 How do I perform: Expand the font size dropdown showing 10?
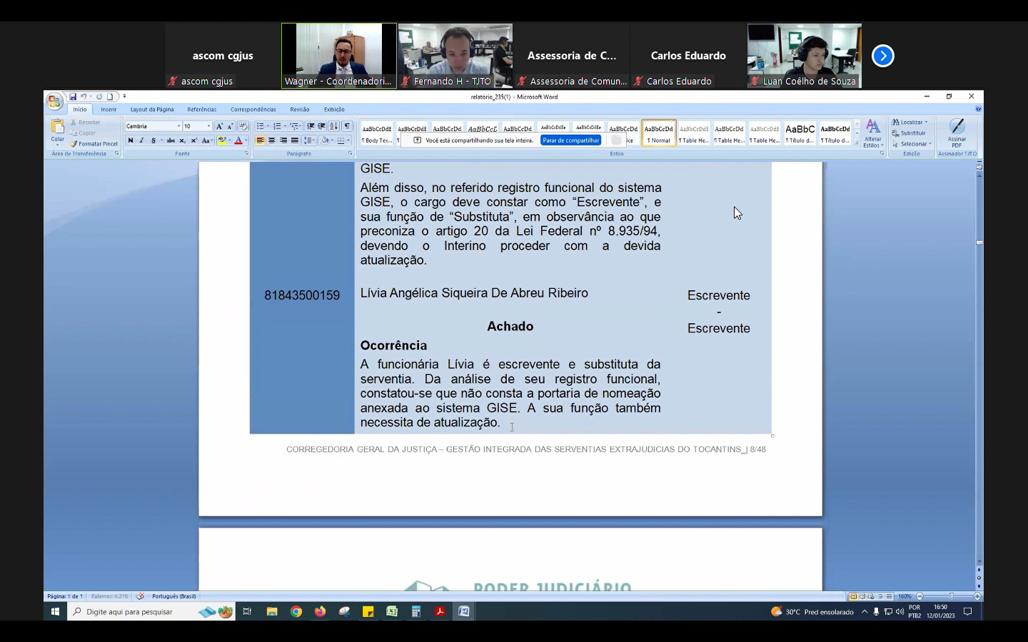[x=208, y=126]
